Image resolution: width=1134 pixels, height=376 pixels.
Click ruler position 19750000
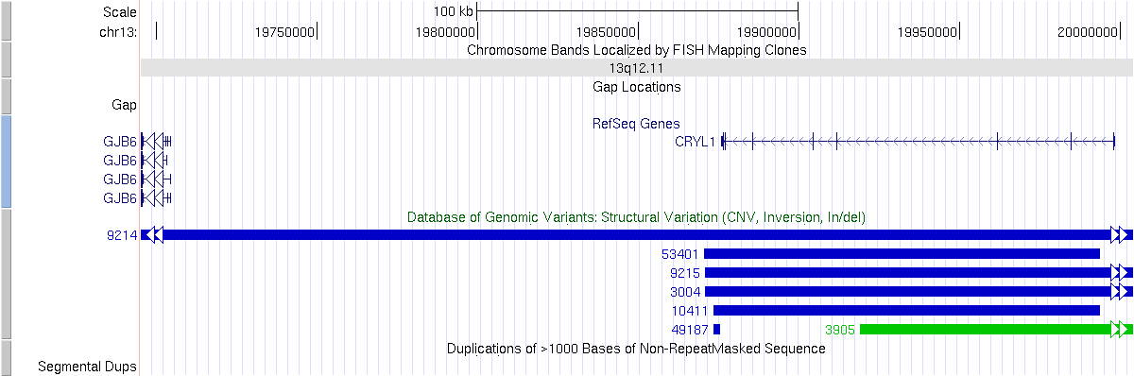click(x=284, y=31)
